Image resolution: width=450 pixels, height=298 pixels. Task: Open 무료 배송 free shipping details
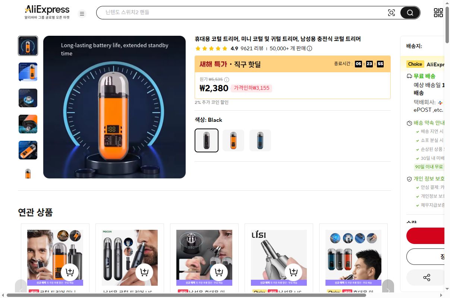[425, 76]
